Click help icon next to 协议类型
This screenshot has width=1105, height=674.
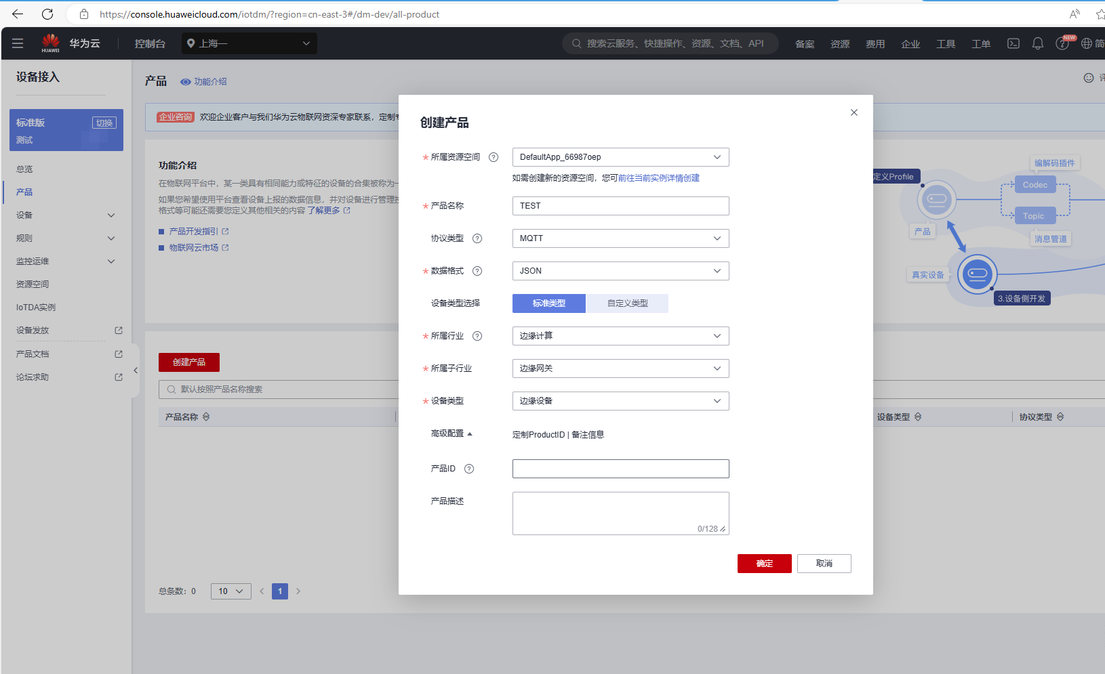coord(477,238)
